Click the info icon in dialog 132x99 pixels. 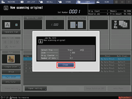pyautogui.click(x=41, y=41)
